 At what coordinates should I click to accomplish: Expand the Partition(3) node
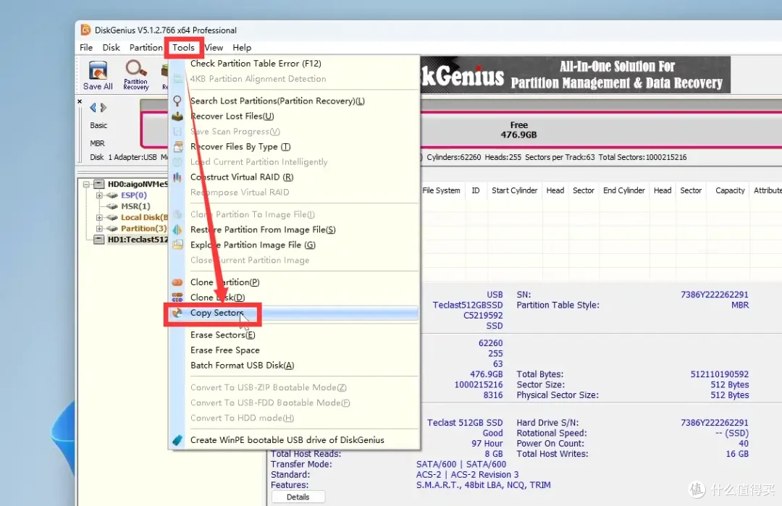click(99, 228)
